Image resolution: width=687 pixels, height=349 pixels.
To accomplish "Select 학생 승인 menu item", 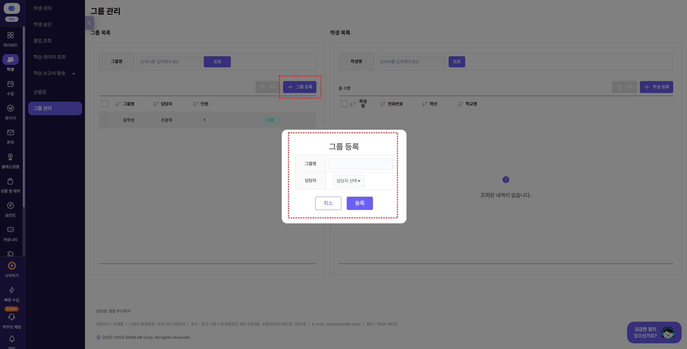I will click(x=43, y=24).
